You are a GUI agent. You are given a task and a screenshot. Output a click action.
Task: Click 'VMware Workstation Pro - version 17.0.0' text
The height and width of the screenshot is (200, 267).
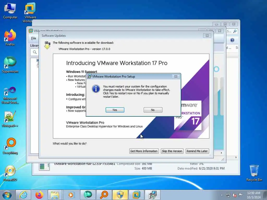(x=84, y=49)
